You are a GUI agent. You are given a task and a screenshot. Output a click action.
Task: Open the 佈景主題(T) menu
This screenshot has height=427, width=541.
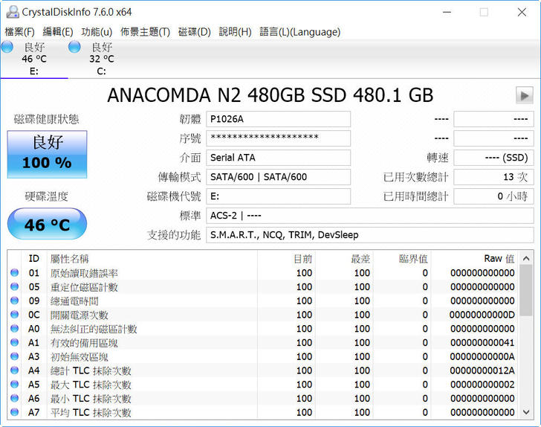click(x=145, y=32)
